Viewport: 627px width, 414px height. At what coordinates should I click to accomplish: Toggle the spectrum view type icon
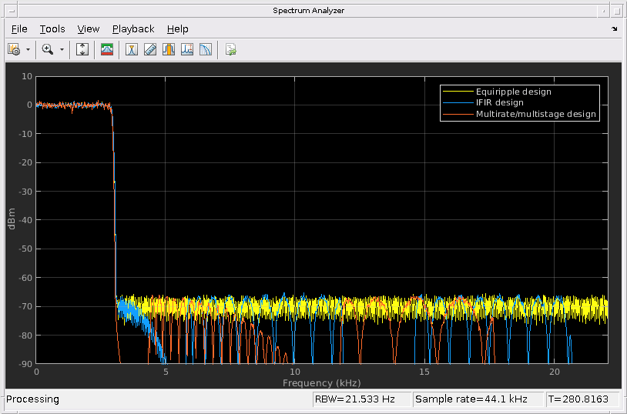tap(107, 49)
